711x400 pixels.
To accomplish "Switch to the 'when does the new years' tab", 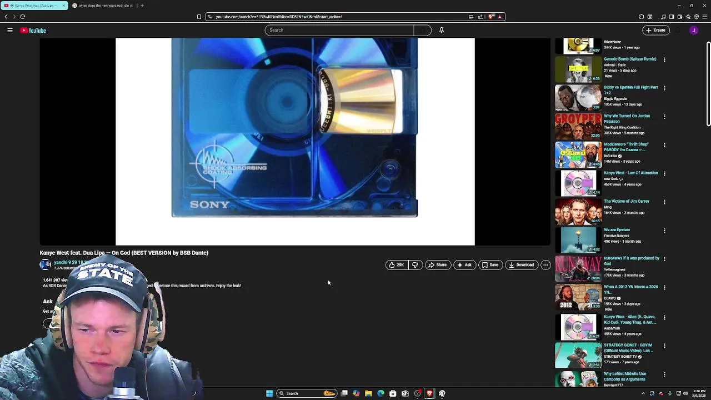I will click(103, 6).
